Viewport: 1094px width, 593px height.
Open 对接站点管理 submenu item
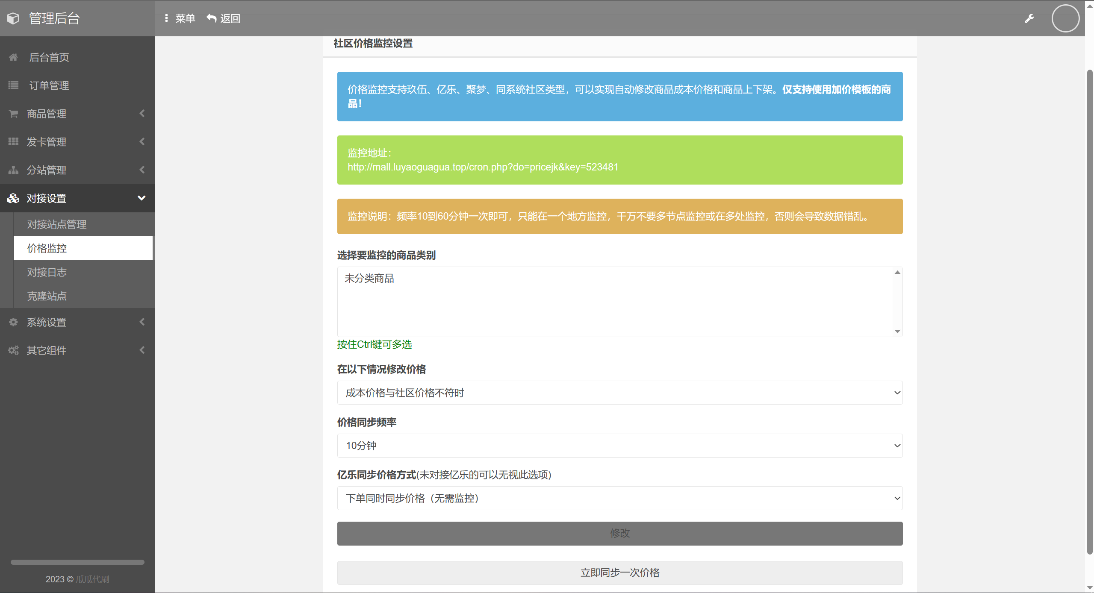coord(57,224)
